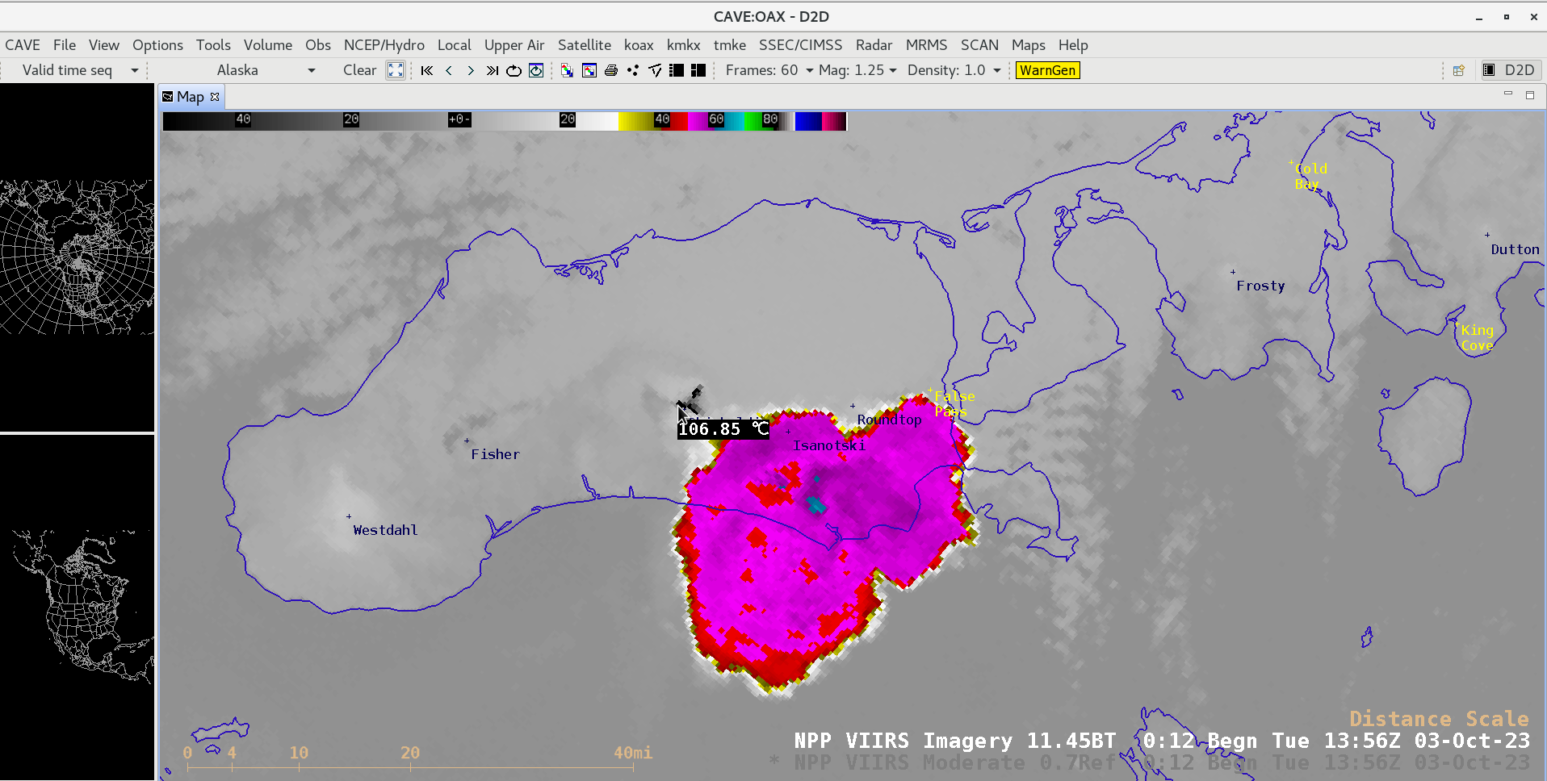
Task: Open the Obs menu
Action: (x=318, y=45)
